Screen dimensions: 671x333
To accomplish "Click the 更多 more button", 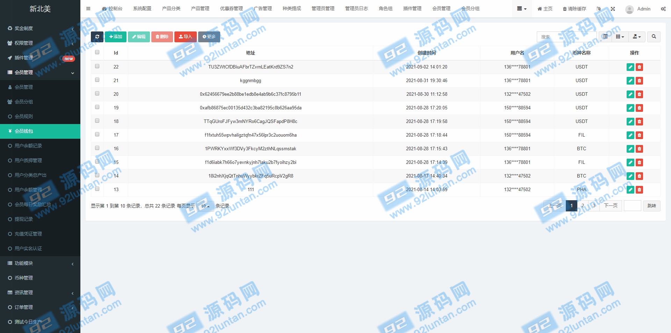I will click(209, 37).
